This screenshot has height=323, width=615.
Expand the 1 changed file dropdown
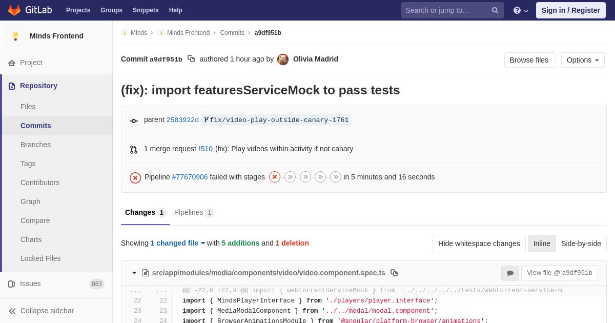(x=177, y=243)
